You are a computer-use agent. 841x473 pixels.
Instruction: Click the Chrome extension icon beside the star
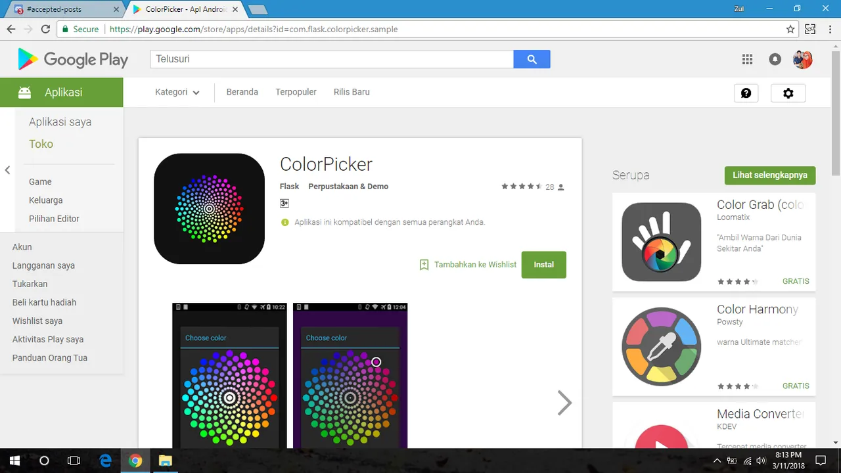point(810,29)
